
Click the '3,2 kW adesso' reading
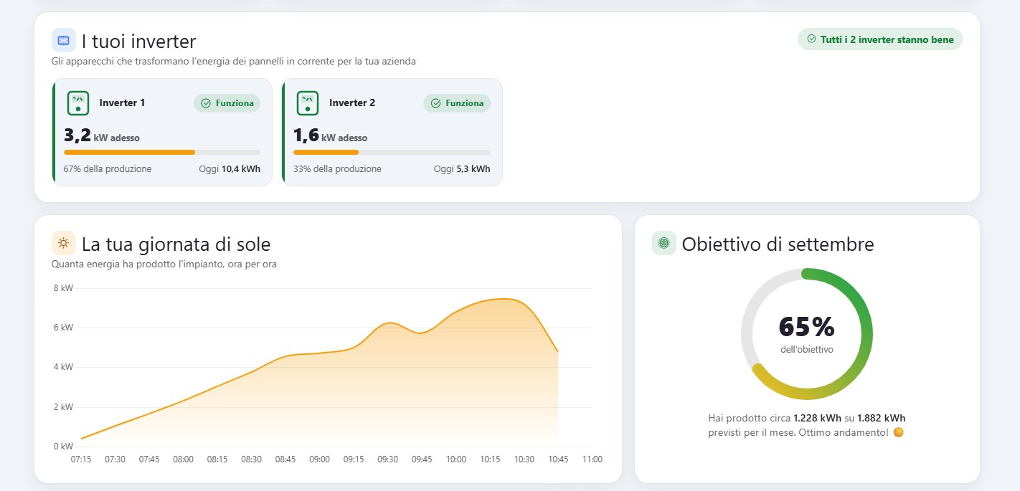(102, 135)
